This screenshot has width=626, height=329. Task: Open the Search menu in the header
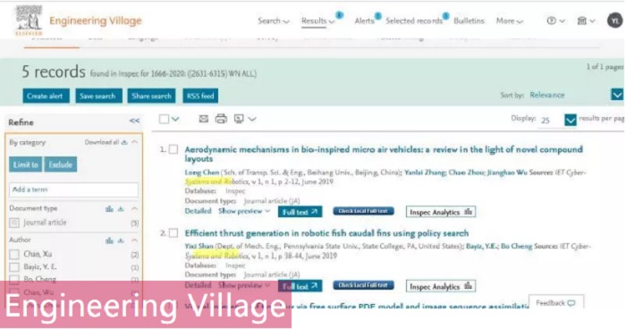274,21
